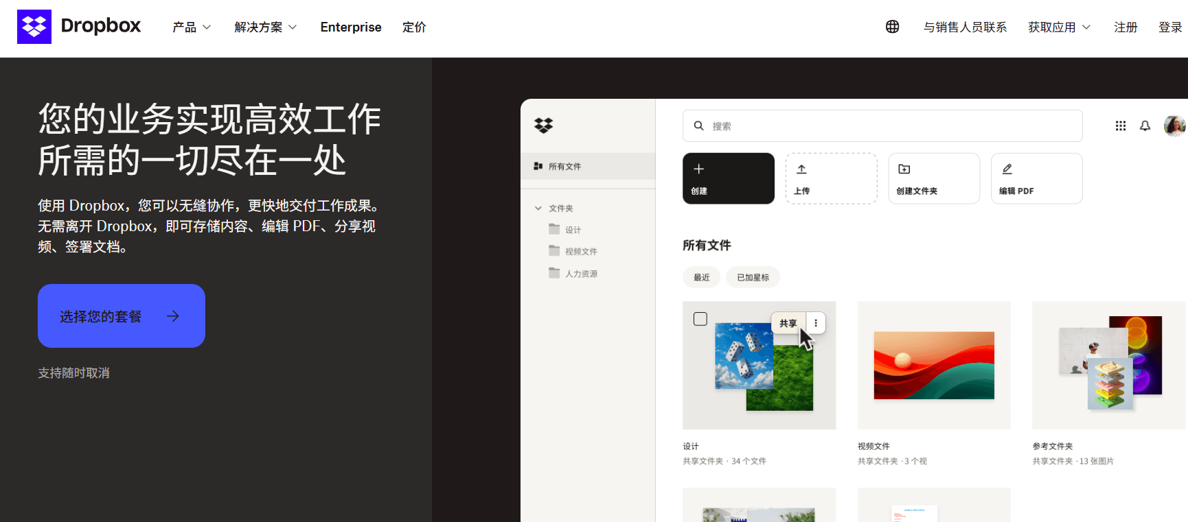Image resolution: width=1188 pixels, height=522 pixels.
Task: Open the language globe selector
Action: 892,27
